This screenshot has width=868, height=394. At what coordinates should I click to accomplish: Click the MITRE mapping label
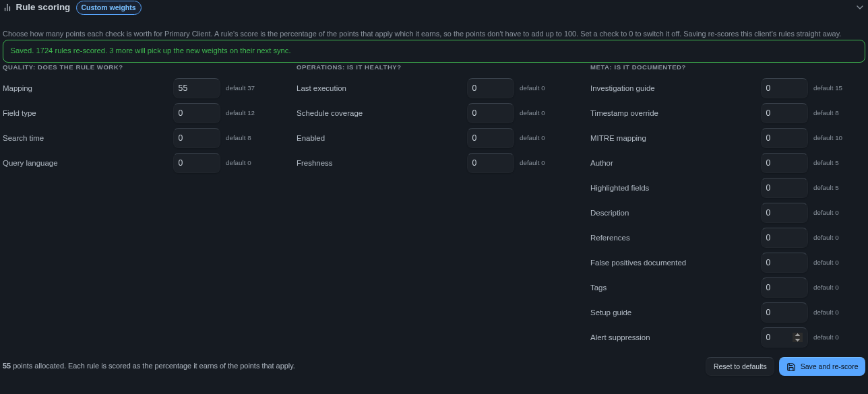(x=618, y=138)
